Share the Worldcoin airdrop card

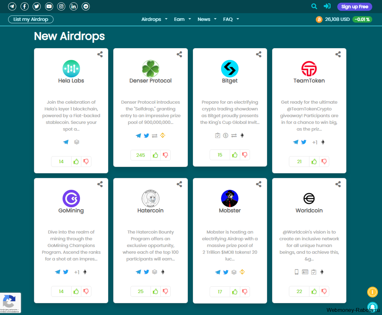[338, 184]
